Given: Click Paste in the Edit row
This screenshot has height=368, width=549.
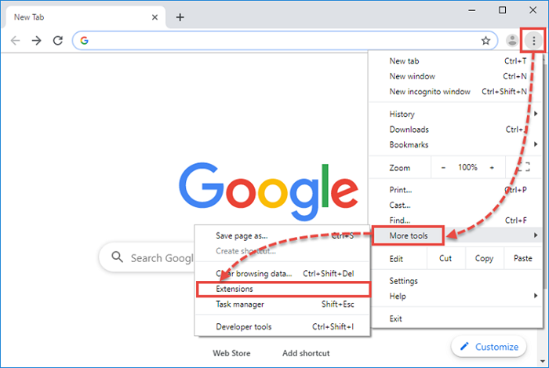Looking at the screenshot, I should click(523, 258).
